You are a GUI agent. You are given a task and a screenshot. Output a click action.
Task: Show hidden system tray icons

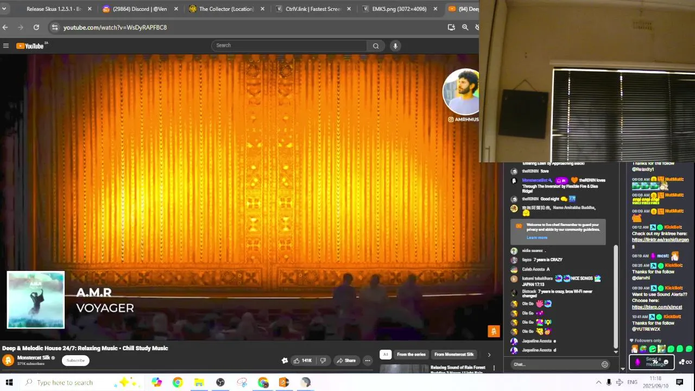[598, 382]
